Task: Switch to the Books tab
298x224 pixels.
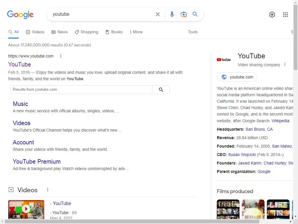Action: (x=114, y=32)
